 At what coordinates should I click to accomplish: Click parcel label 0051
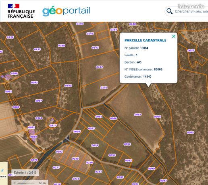[x=127, y=144]
